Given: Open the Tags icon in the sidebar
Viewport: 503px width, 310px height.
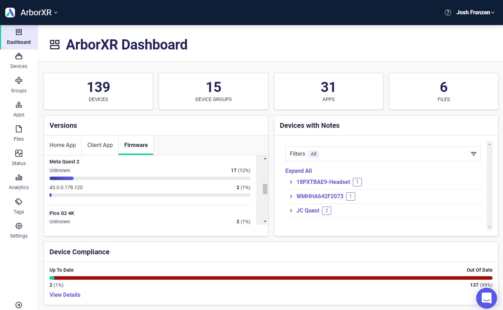Looking at the screenshot, I should pyautogui.click(x=19, y=202).
